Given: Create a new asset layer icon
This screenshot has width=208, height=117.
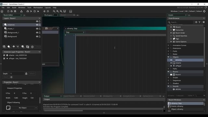Looking at the screenshot, I should click(x=23, y=46).
